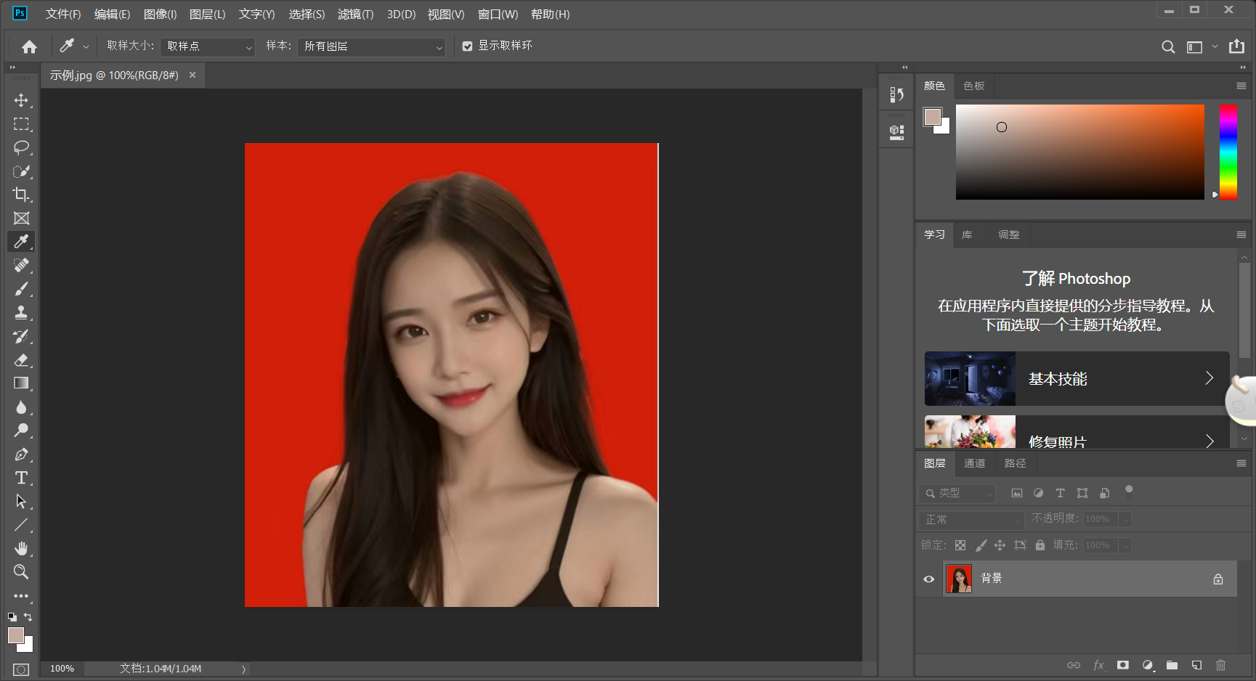Screen dimensions: 1256x681
Task: Toggle pixel layer filter icon
Action: tap(1017, 493)
